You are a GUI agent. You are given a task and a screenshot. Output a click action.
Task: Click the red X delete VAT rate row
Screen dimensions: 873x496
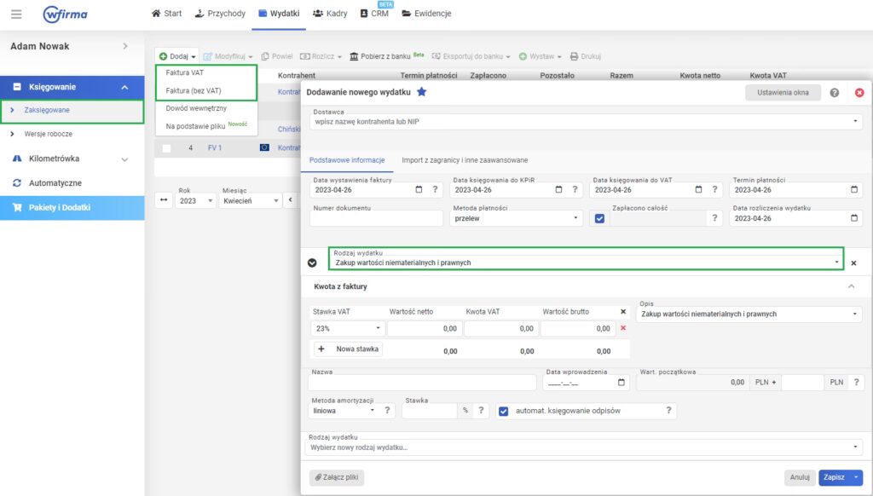coord(622,328)
